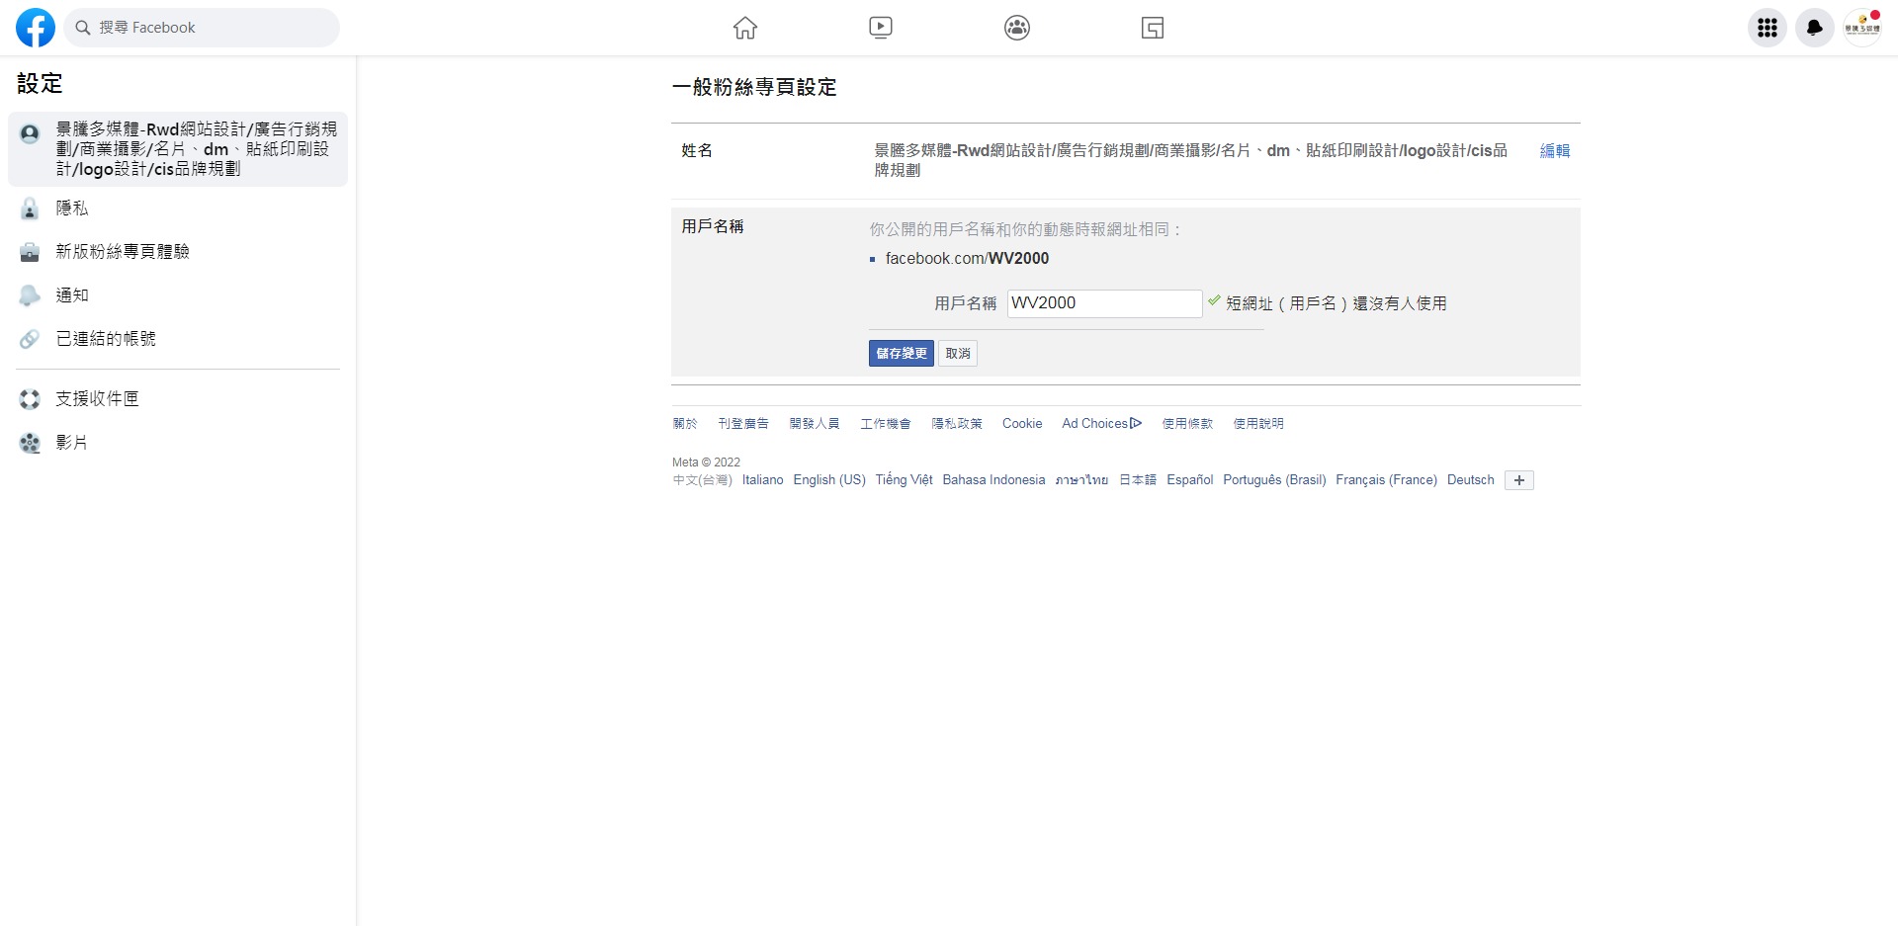This screenshot has width=1898, height=926.
Task: Click the 姓名 row label
Action: [697, 151]
